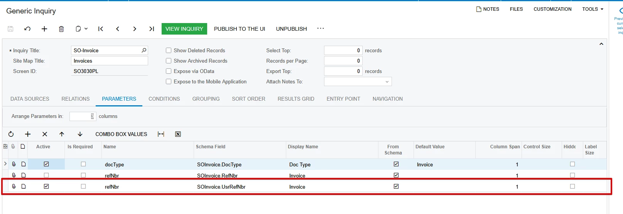Screen dimensions: 623x214
Task: Go to the first record
Action: coord(101,29)
